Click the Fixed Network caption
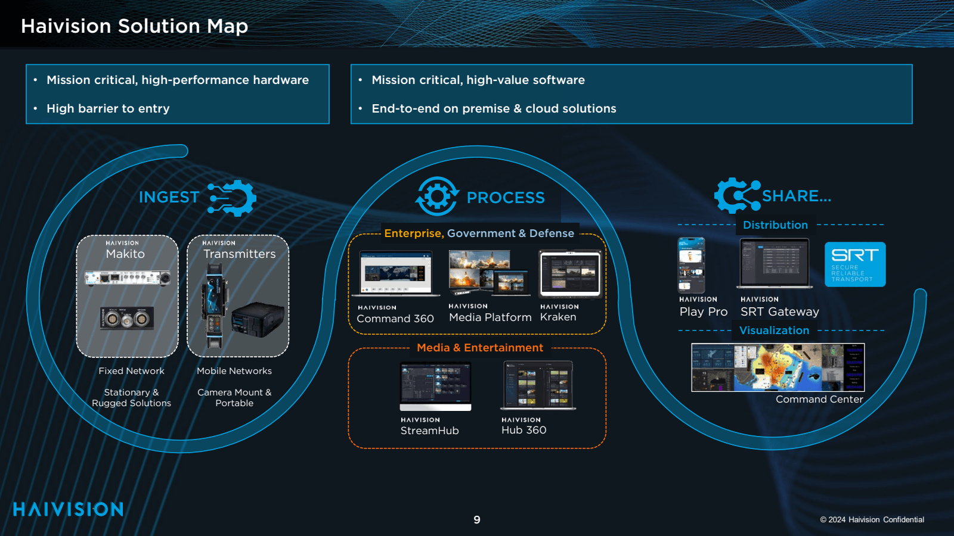Screen dimensions: 954x536 click(x=132, y=371)
